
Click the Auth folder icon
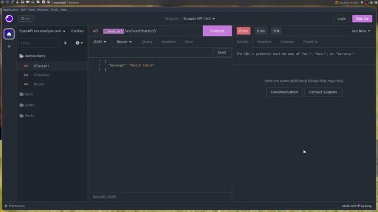[21, 94]
